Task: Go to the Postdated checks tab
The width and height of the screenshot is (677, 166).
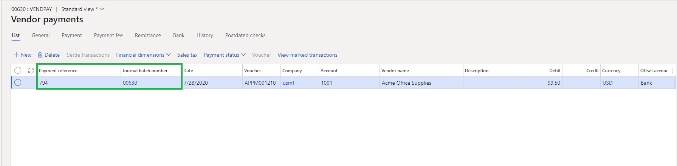Action: [x=245, y=35]
